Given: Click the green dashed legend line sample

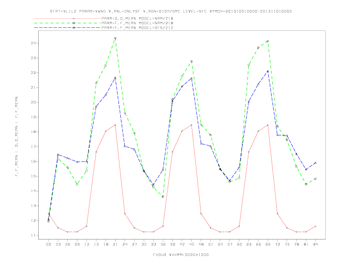Looking at the screenshot, I should pyautogui.click(x=67, y=23).
